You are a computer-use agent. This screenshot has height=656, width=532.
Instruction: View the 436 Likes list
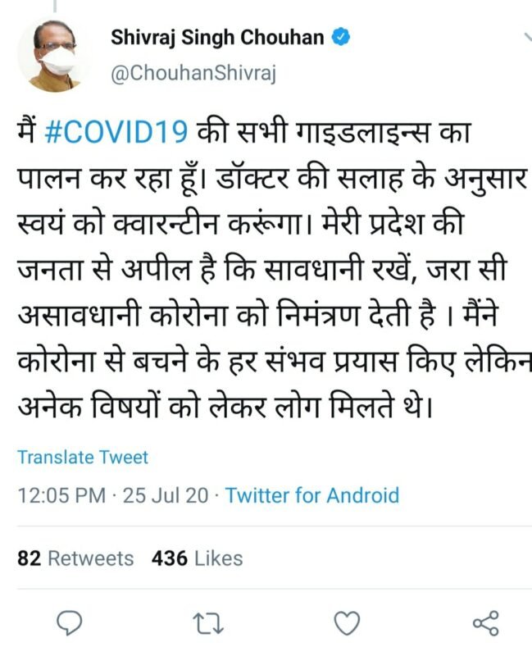coord(197,558)
